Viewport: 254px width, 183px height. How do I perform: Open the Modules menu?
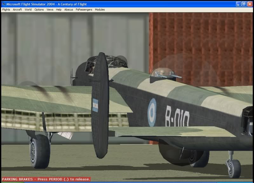100,10
